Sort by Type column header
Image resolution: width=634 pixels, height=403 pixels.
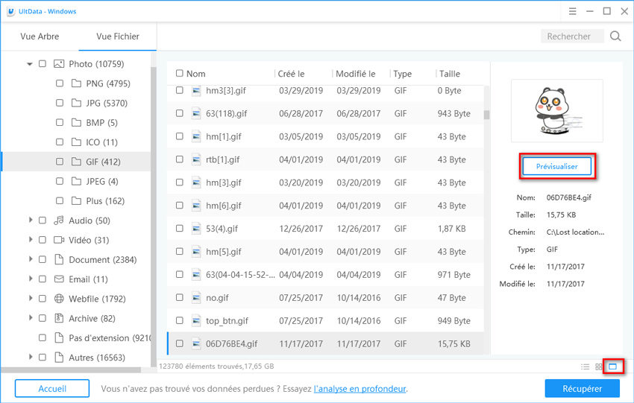(x=402, y=74)
